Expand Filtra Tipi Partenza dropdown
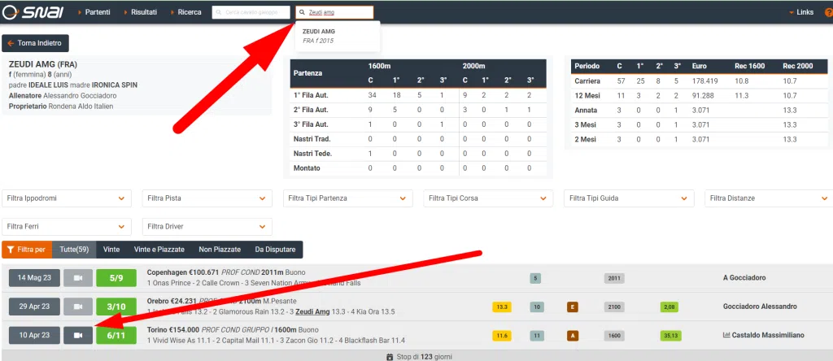This screenshot has height=361, width=833. click(x=348, y=198)
